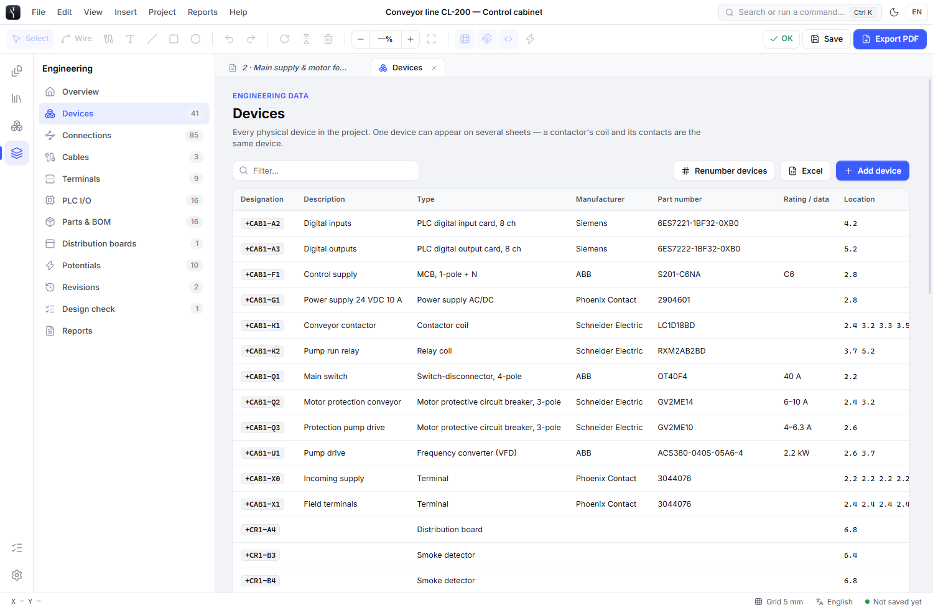
Task: Select the Line drawing tool
Action: 152,39
